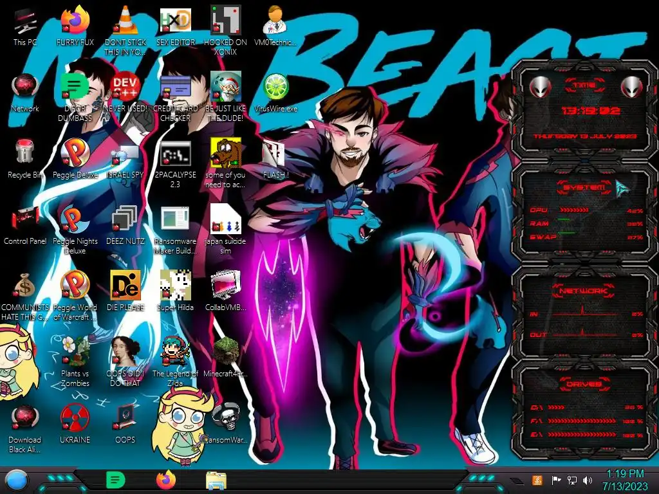Click the Action Center flag tray icon
This screenshot has height=494, width=659.
[x=556, y=480]
